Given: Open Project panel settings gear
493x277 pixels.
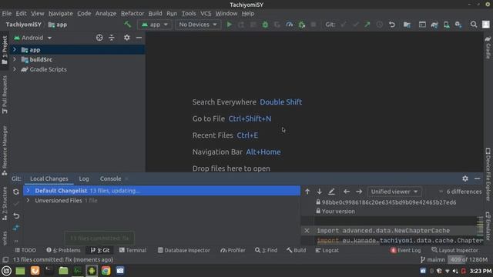Looking at the screenshot, I should [126, 38].
